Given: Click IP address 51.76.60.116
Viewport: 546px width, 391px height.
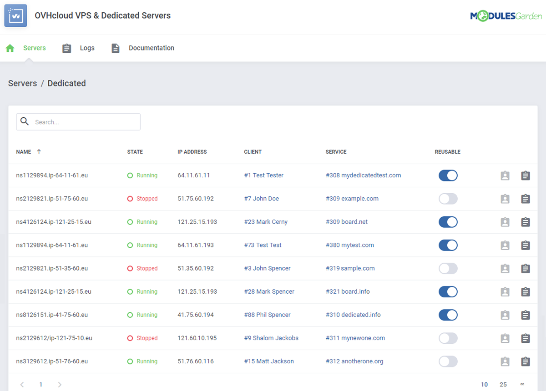Looking at the screenshot, I should coord(196,361).
